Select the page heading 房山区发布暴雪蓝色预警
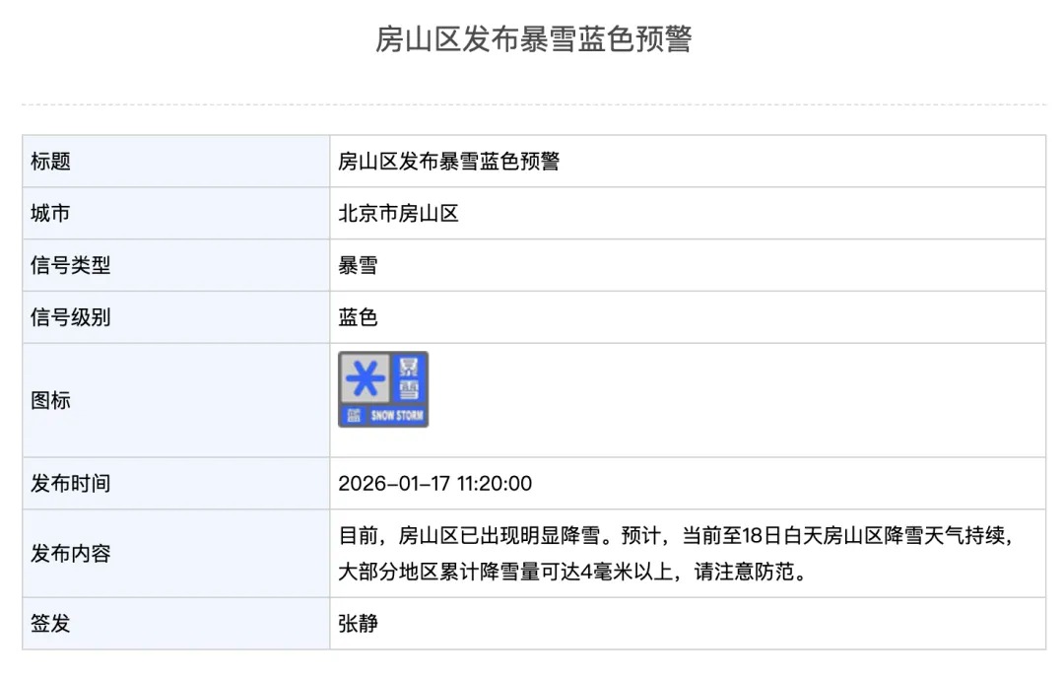The height and width of the screenshot is (679, 1064). pyautogui.click(x=533, y=39)
